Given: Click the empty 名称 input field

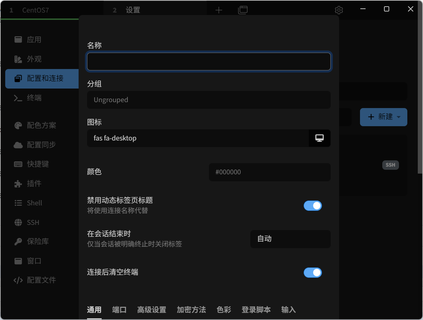Looking at the screenshot, I should click(x=209, y=61).
